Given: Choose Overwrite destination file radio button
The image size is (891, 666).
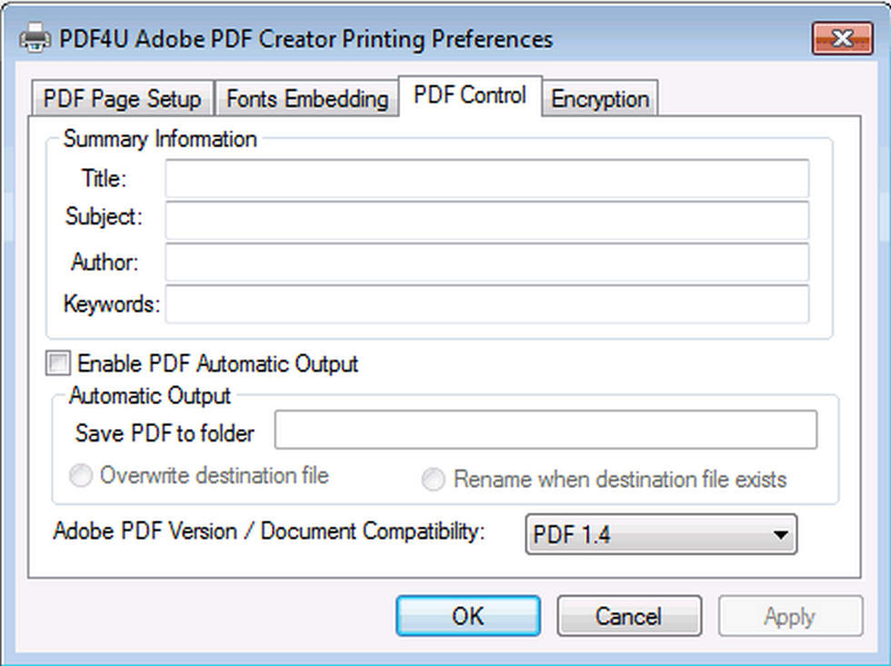Looking at the screenshot, I should point(81,475).
